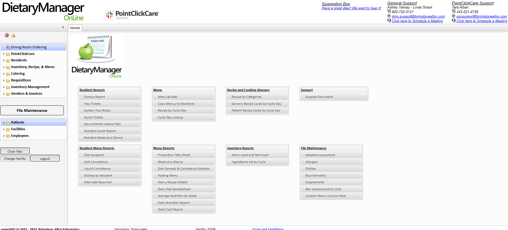Click the Employees folder icon
The width and height of the screenshot is (508, 230).
8,136
